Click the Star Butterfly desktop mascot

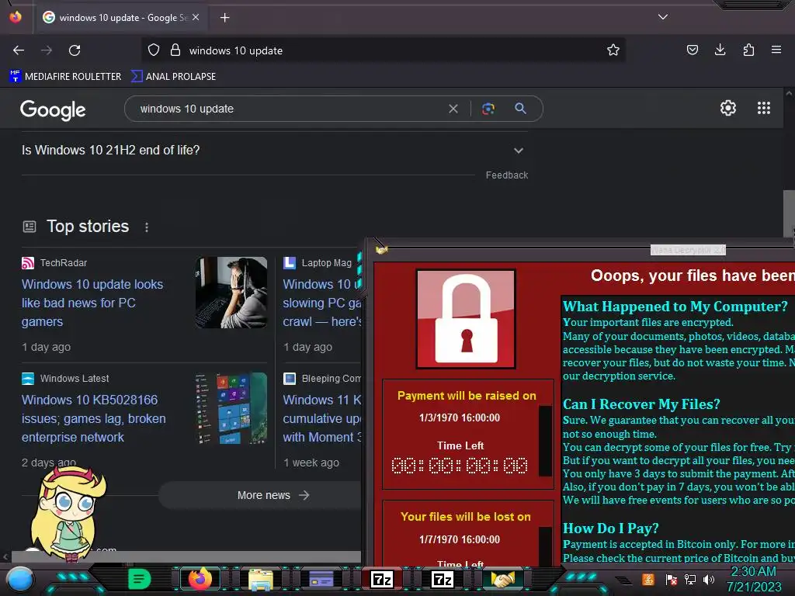[x=68, y=513]
